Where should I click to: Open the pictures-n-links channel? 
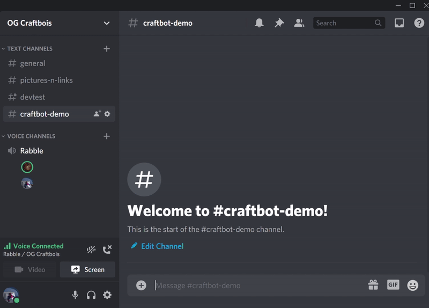(59, 80)
